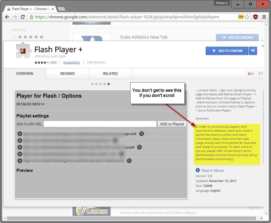Click DETAILED VIEW >> link
Image resolution: width=271 pixels, height=223 pixels.
click(30, 104)
